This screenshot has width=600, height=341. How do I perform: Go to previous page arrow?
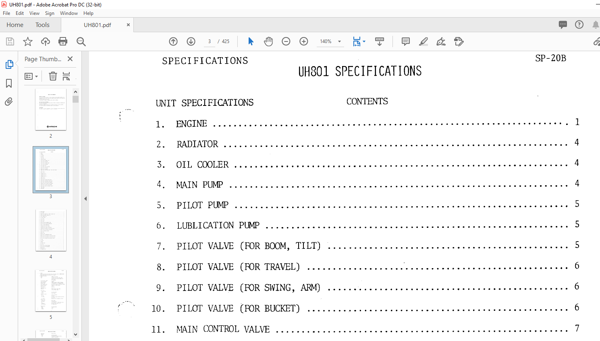coord(173,41)
